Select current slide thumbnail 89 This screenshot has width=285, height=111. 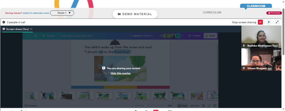pos(213,96)
